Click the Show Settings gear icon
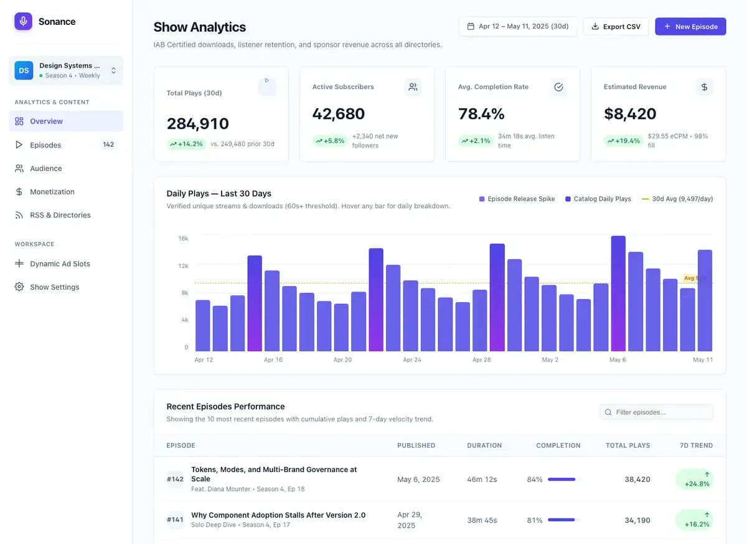The height and width of the screenshot is (544, 747). [x=19, y=287]
